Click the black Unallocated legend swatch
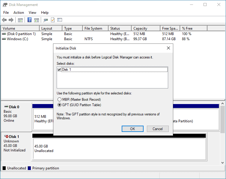Image resolution: width=226 pixels, height=179 pixels. [x=4, y=168]
